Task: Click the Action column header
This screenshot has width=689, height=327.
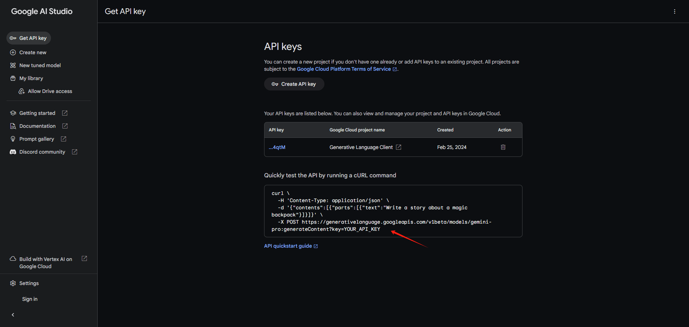Action: point(505,130)
